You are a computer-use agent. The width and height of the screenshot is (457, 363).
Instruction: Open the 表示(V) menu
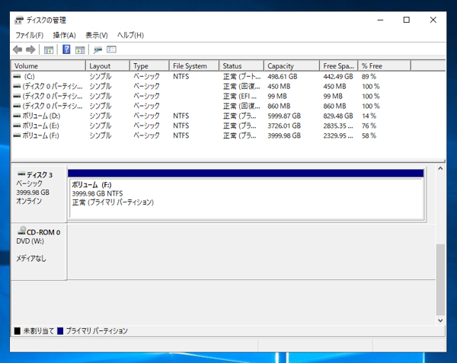[97, 35]
